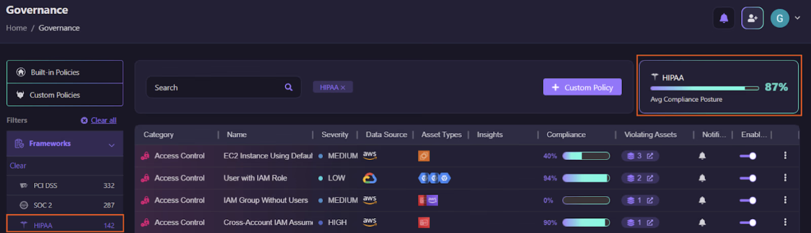Open User with IAM Role policy name
The width and height of the screenshot is (811, 233).
[255, 178]
